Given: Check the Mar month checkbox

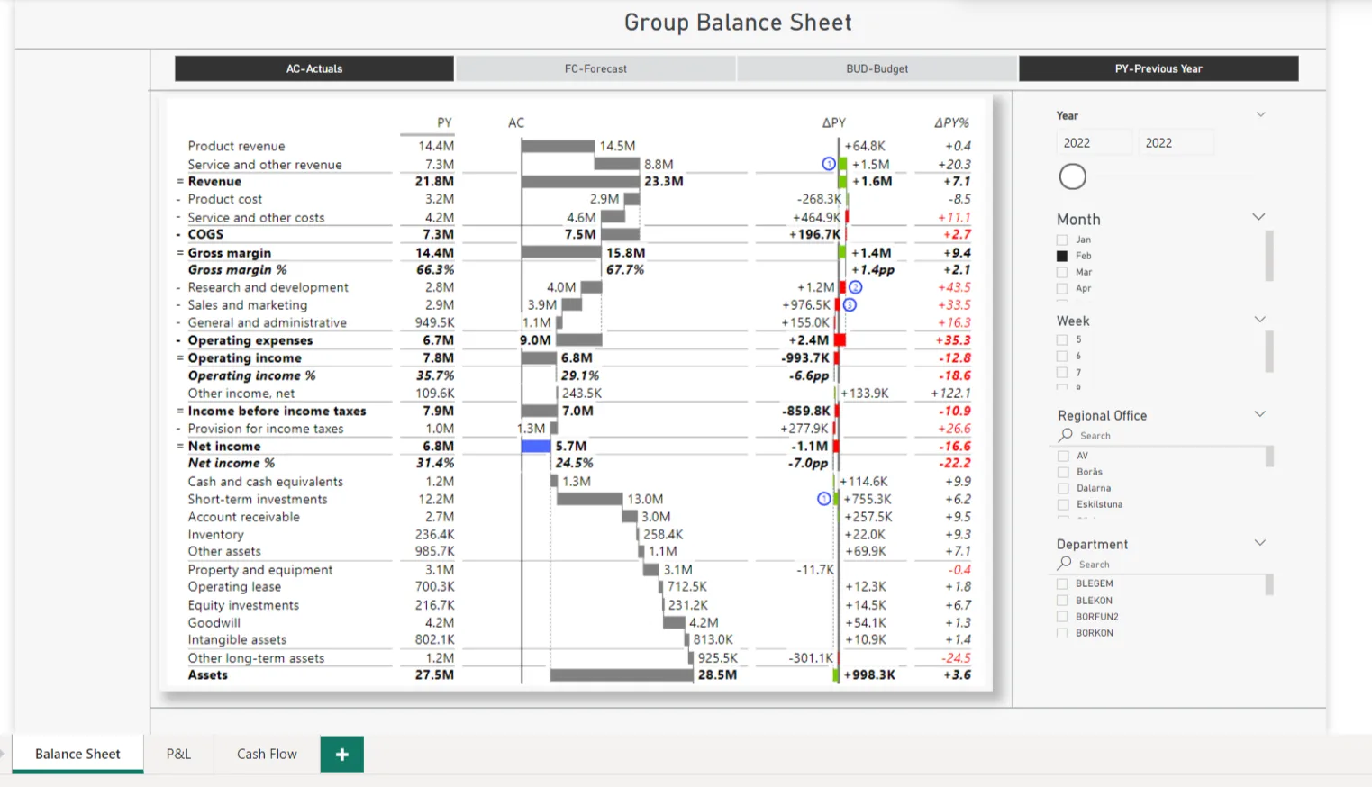Looking at the screenshot, I should (1062, 272).
